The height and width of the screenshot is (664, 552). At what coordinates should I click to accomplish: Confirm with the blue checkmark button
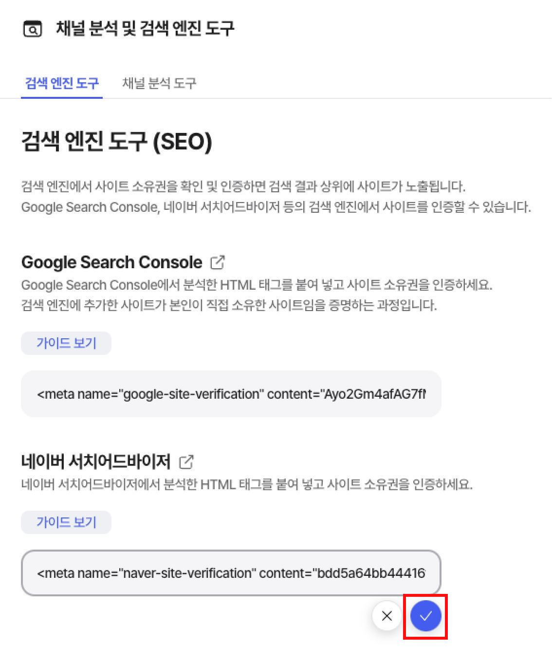tap(425, 616)
